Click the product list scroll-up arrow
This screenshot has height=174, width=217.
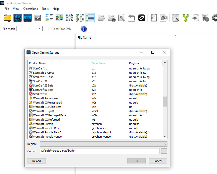(165, 62)
